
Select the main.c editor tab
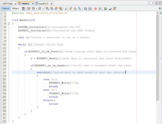(x=26, y=4)
